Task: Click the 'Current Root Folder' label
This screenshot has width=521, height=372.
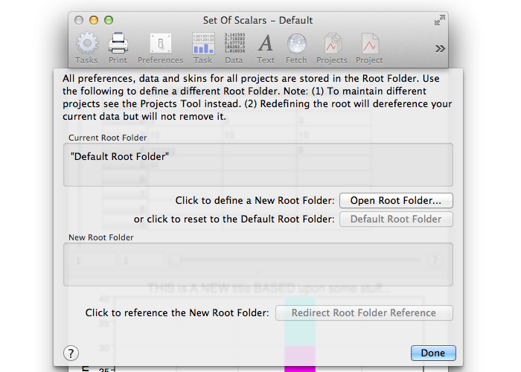Action: (x=108, y=138)
